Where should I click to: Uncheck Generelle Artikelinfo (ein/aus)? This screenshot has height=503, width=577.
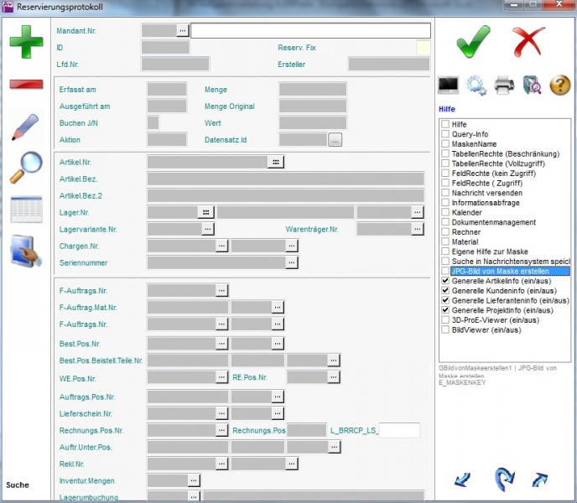pyautogui.click(x=445, y=281)
